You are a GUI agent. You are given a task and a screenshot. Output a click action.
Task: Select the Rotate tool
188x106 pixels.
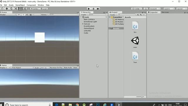click(x=11, y=9)
